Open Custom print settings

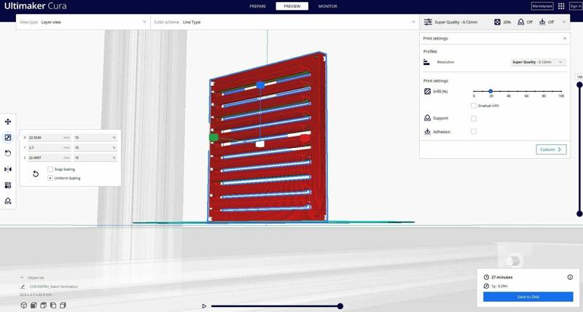(551, 149)
